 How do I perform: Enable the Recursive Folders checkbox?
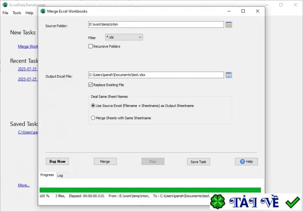(x=91, y=46)
